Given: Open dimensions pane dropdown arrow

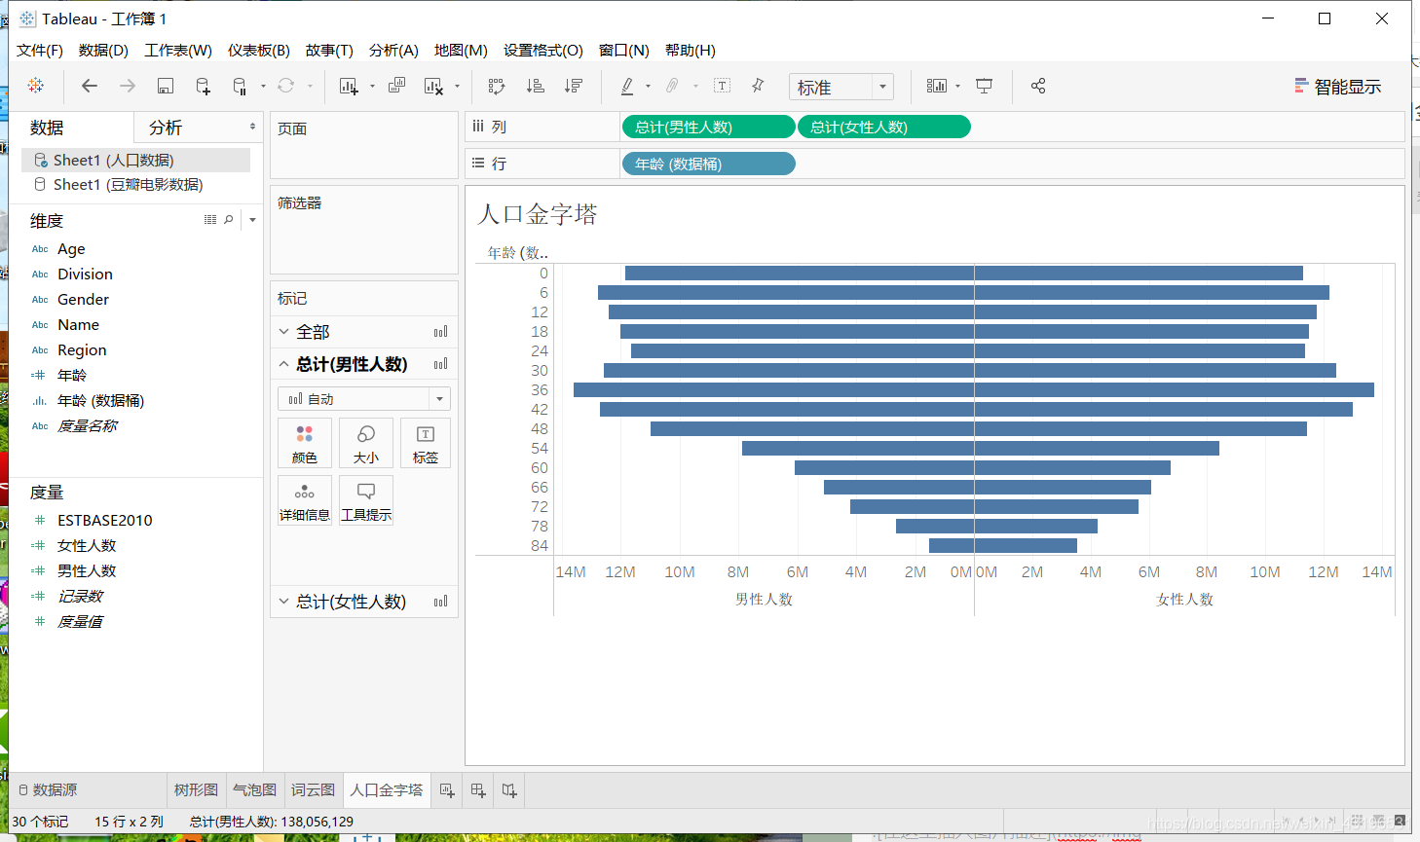Looking at the screenshot, I should (252, 220).
